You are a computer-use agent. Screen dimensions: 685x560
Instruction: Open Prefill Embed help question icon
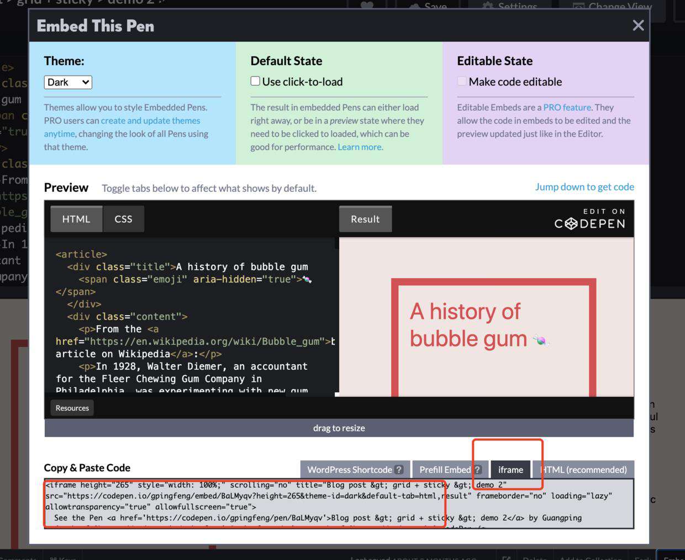click(478, 470)
